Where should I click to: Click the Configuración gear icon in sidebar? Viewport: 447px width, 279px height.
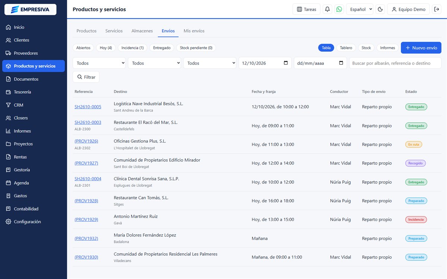(9, 222)
